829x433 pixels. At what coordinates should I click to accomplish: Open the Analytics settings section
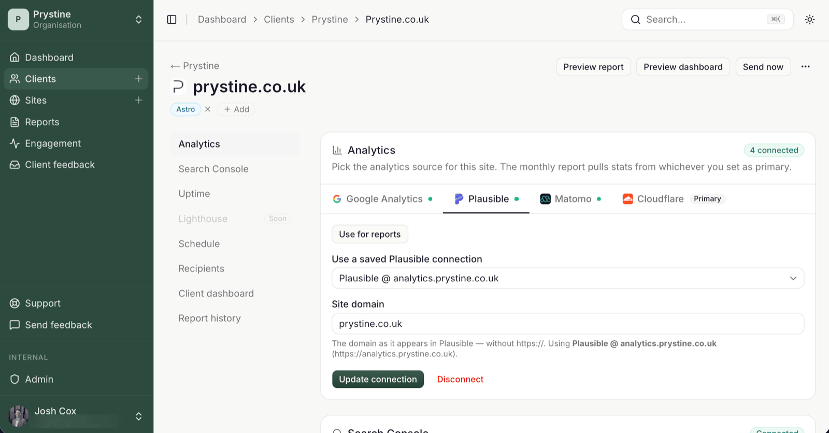tap(235, 144)
